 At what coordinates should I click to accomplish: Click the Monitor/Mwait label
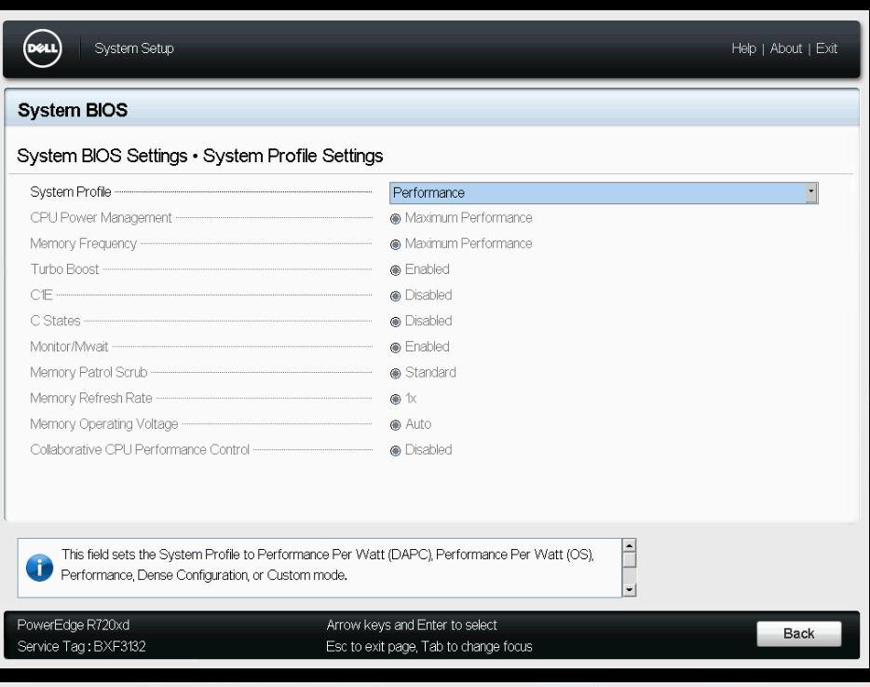[69, 347]
